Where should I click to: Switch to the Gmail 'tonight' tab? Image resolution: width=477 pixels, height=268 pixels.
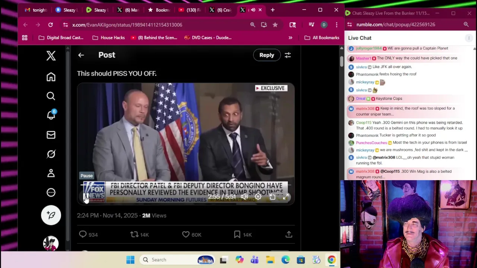pyautogui.click(x=36, y=10)
